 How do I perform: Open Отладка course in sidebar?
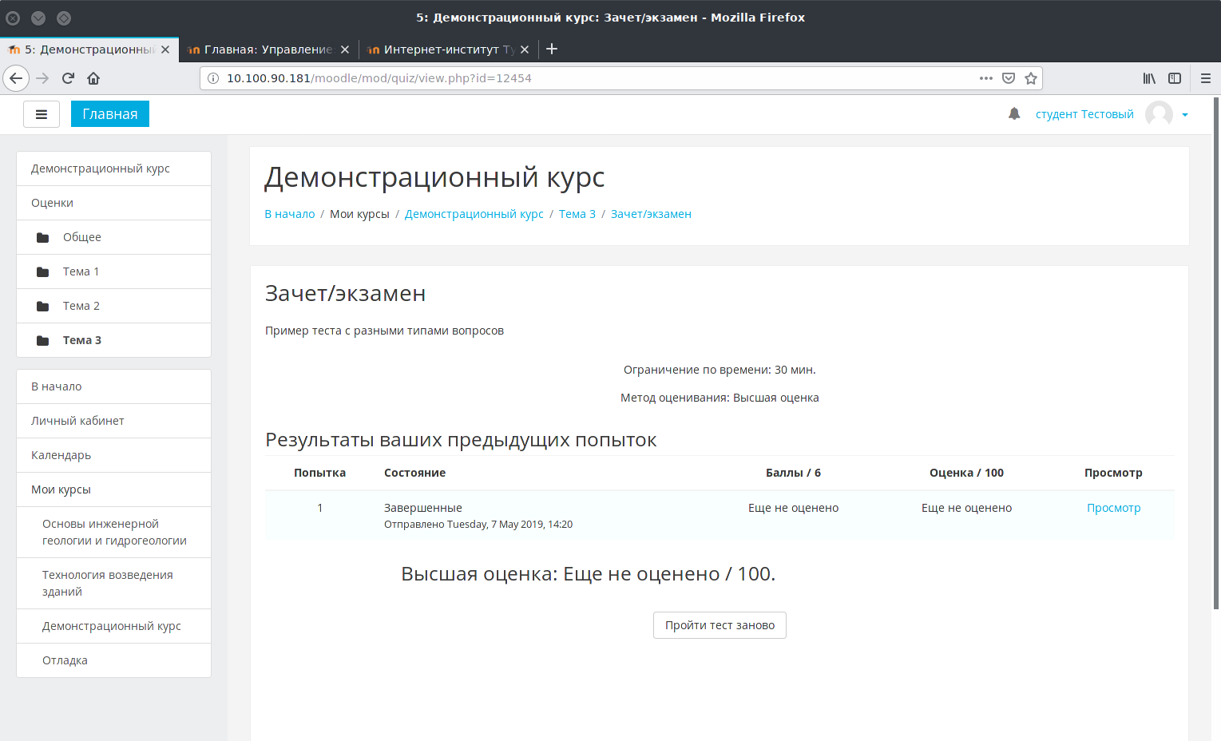pyautogui.click(x=113, y=660)
